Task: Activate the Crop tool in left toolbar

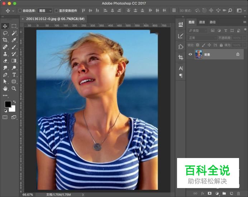Action: click(x=5, y=40)
